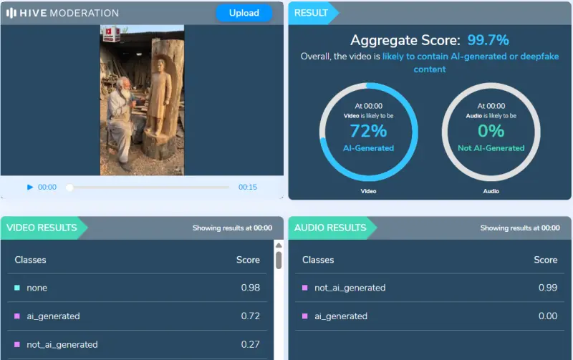Play the uploaded video
The height and width of the screenshot is (360, 573).
(x=30, y=188)
